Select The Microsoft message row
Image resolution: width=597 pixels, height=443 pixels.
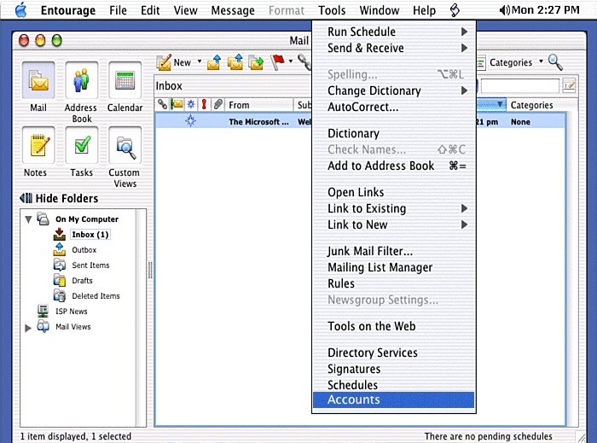click(360, 121)
